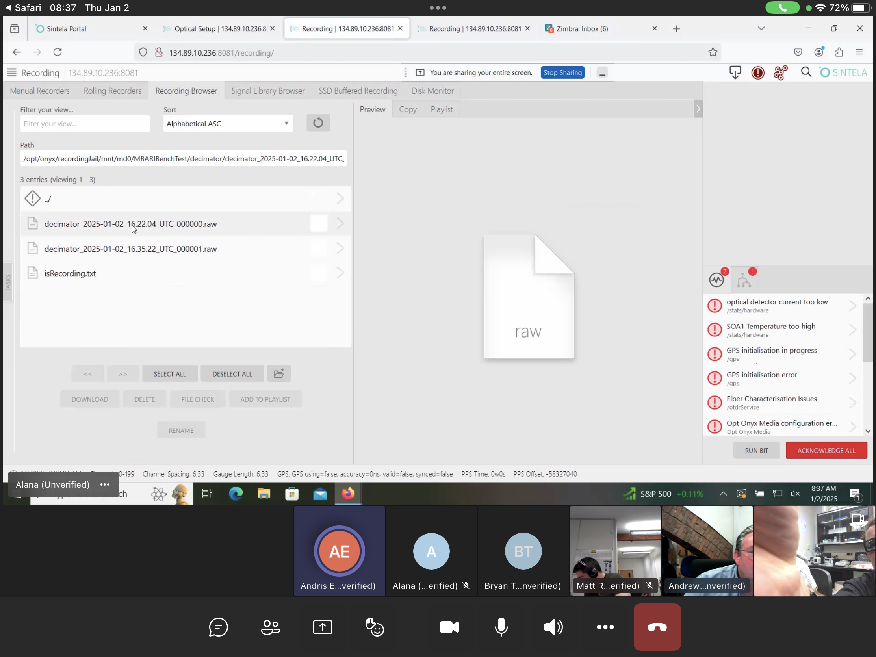Open the meeting chat
Image resolution: width=876 pixels, height=657 pixels.
tap(218, 627)
